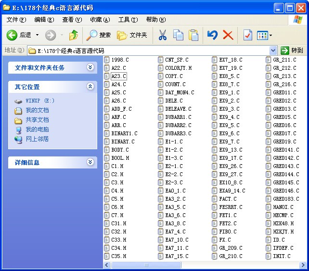Select file icon of COLORJY.H
Screen dimensions: 309x271
tap(161, 68)
